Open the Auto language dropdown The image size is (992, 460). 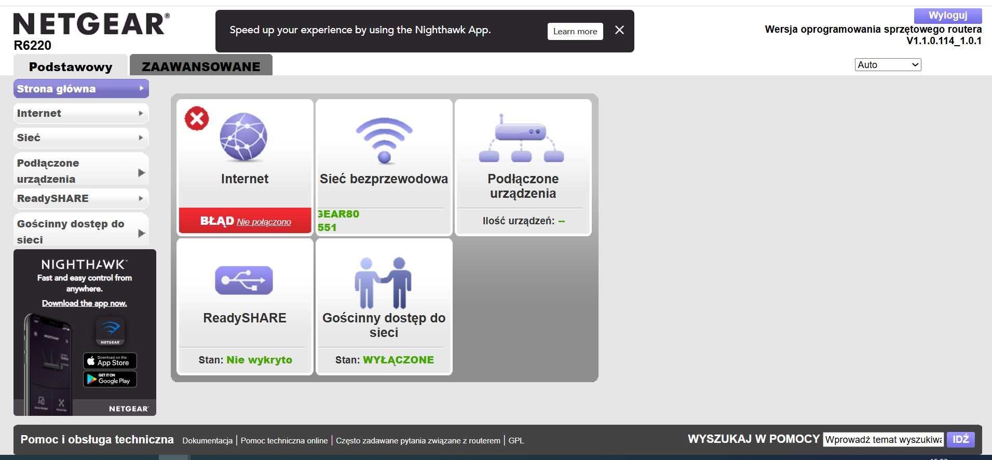pos(888,65)
